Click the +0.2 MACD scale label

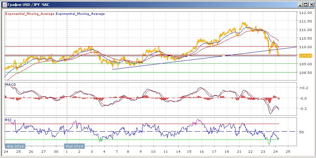(x=303, y=88)
